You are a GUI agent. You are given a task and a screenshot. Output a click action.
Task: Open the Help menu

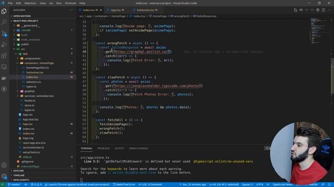coord(82,3)
